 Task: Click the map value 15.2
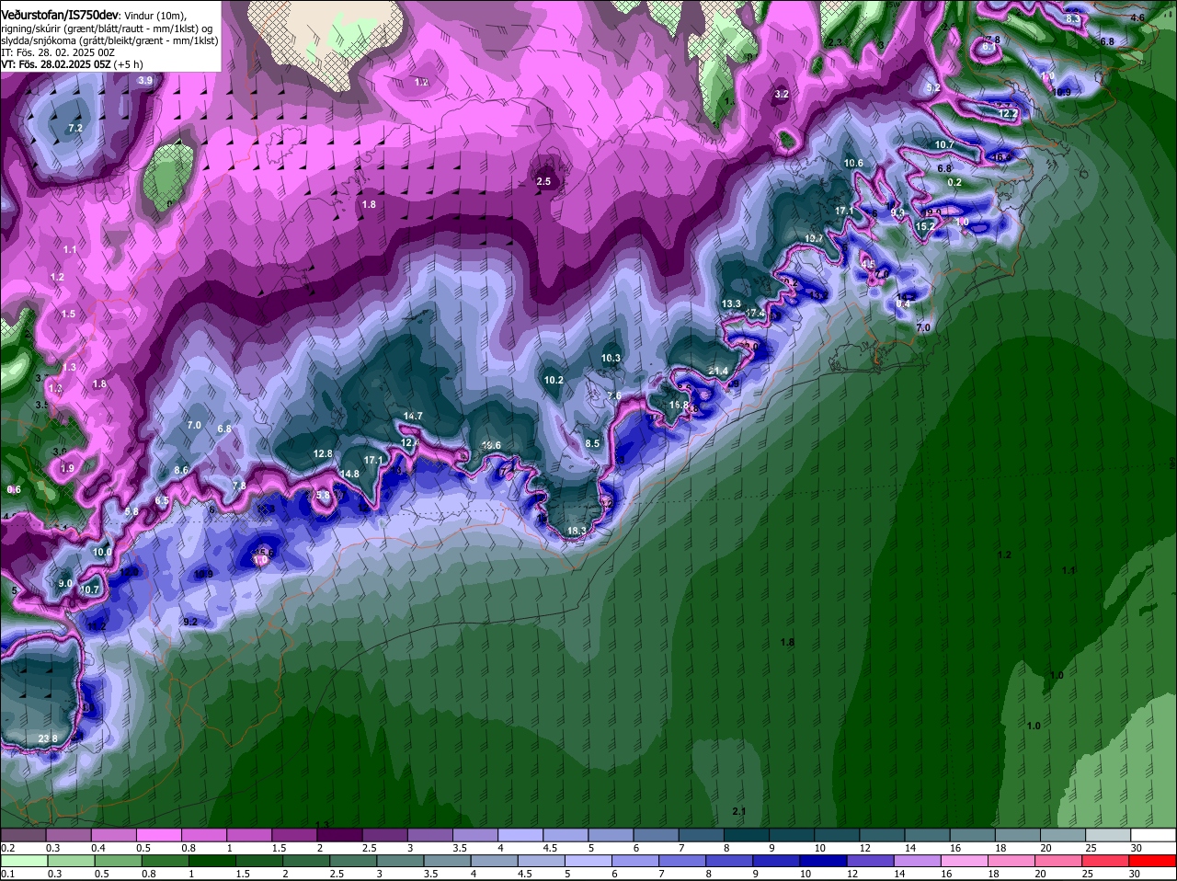tap(925, 225)
